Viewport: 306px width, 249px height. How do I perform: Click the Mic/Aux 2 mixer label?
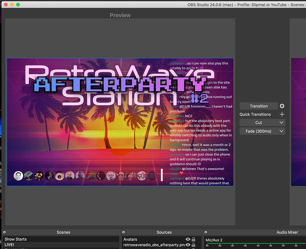tap(214, 240)
